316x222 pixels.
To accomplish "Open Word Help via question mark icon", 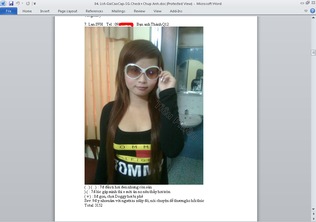I will 312,11.
